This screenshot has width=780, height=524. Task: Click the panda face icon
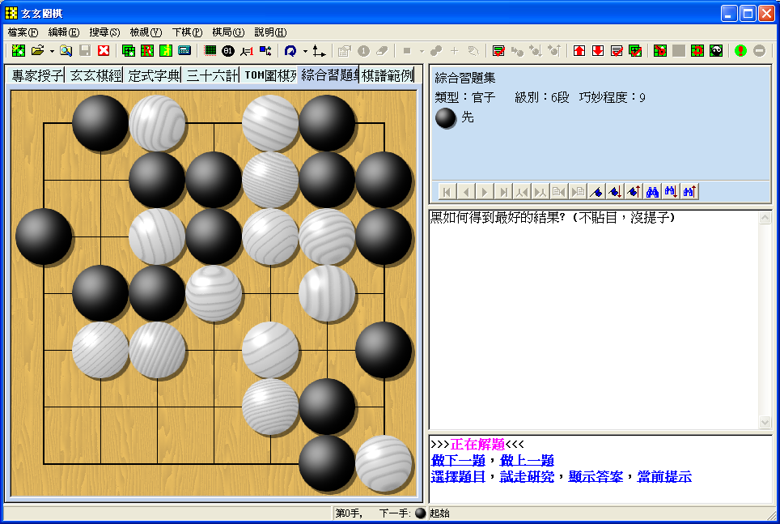click(x=716, y=51)
